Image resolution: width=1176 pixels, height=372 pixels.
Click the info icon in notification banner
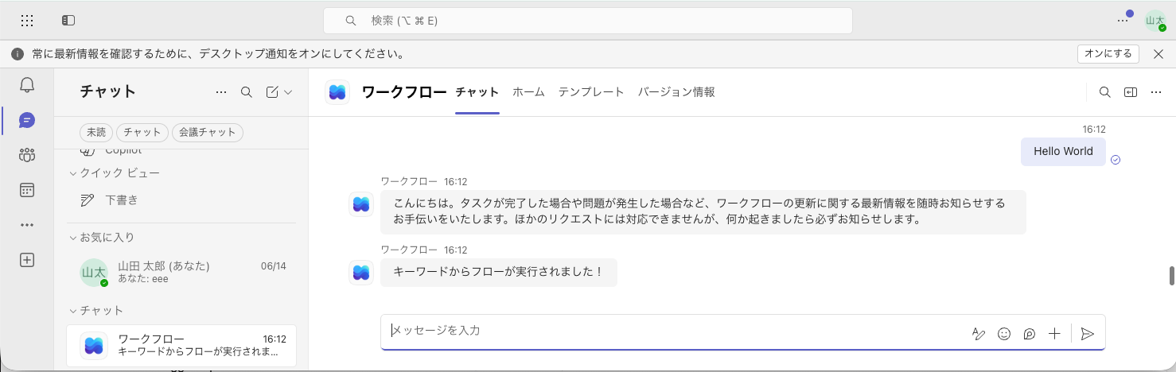click(x=18, y=54)
